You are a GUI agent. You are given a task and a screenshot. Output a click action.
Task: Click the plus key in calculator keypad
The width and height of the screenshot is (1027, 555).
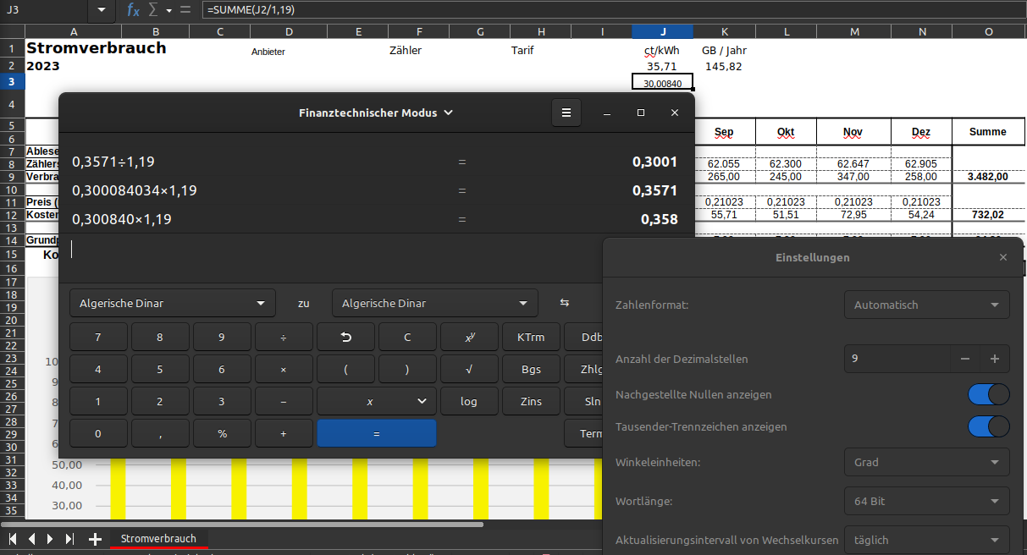[x=284, y=433]
